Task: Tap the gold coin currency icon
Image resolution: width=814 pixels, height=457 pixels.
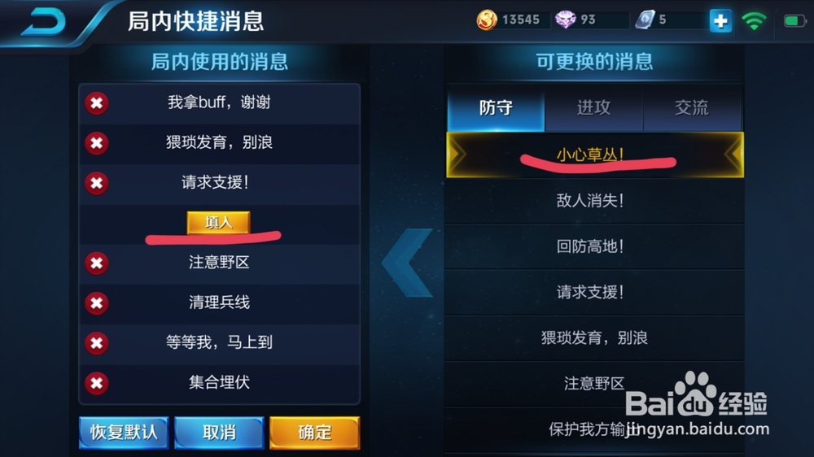Action: tap(487, 20)
